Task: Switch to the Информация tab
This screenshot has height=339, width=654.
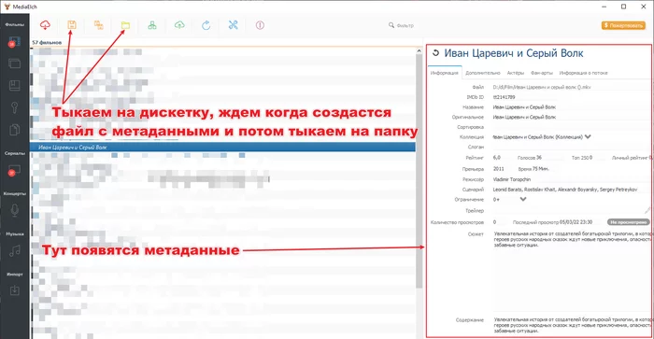Action: coord(444,73)
